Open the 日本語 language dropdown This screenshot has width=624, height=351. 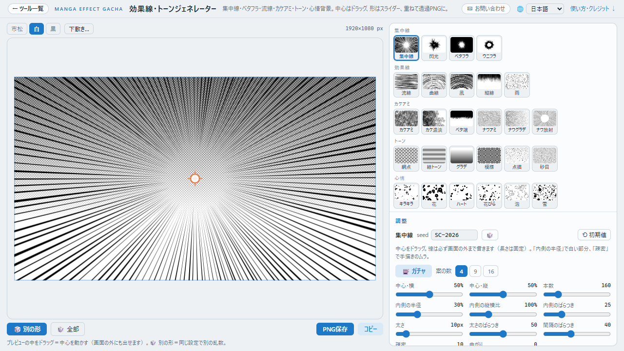tap(545, 9)
